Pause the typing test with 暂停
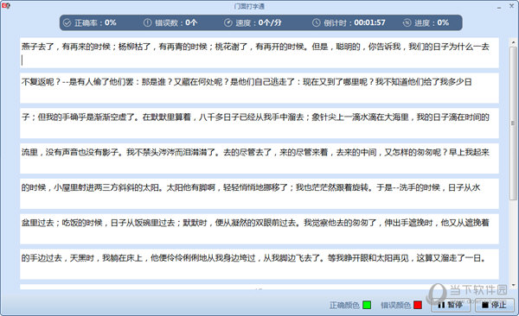The height and width of the screenshot is (316, 519). tap(451, 305)
